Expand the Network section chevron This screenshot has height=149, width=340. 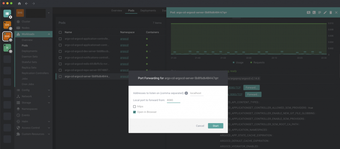pyautogui.click(x=49, y=96)
